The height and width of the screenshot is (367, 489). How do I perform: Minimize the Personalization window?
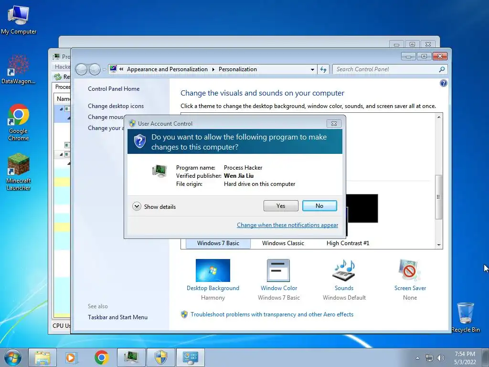(408, 56)
